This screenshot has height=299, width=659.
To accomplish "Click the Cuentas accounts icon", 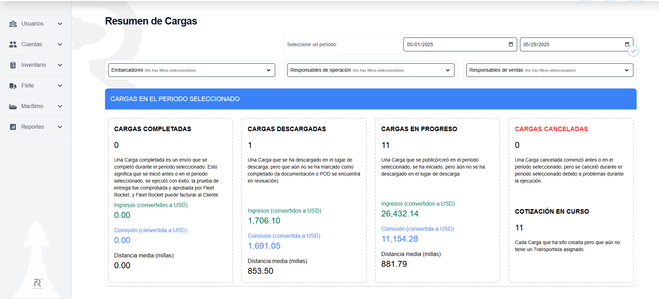I will tap(13, 44).
